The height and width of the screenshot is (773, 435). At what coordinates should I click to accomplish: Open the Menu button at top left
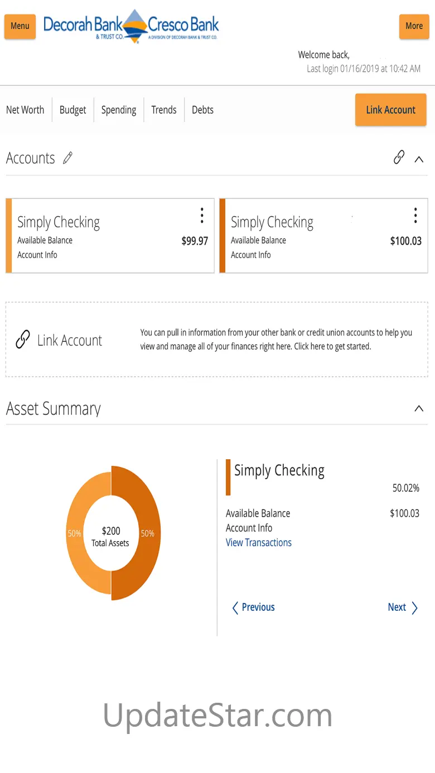(x=20, y=26)
